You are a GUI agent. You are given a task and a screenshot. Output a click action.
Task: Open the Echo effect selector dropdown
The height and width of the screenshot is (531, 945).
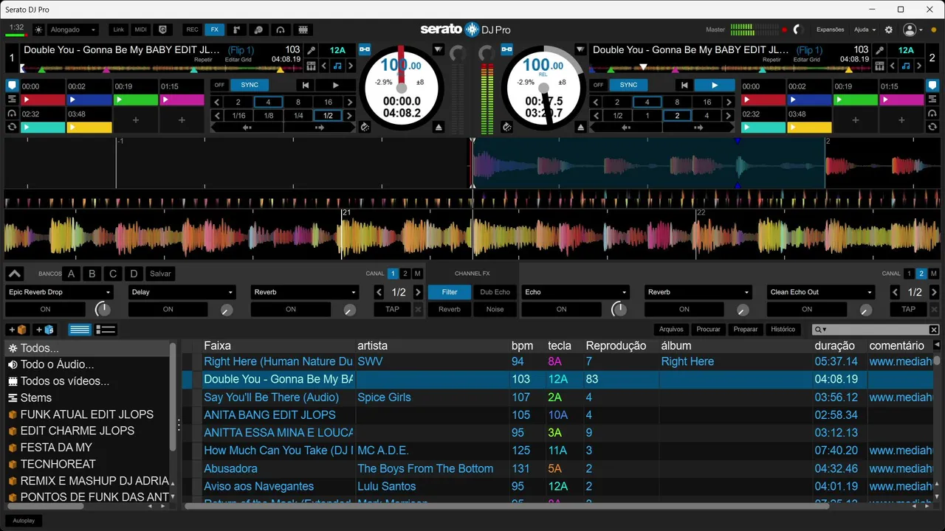575,292
